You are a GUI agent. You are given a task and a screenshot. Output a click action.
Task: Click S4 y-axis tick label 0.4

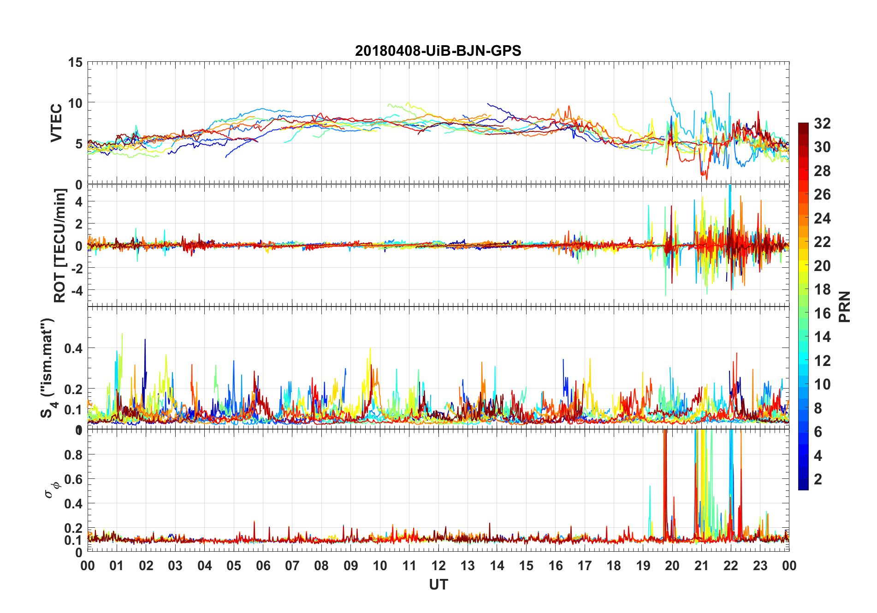(x=73, y=348)
